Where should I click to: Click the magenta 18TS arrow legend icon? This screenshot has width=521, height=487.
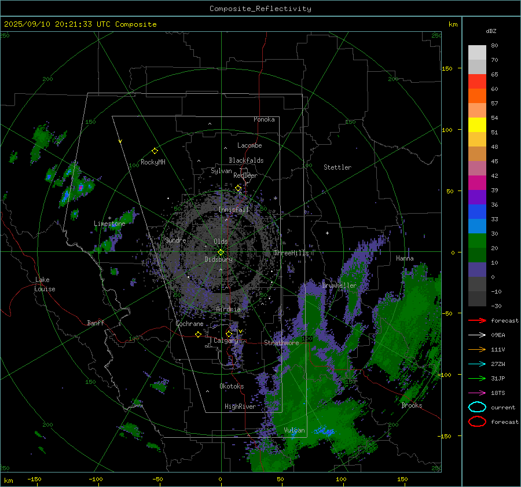(x=477, y=393)
